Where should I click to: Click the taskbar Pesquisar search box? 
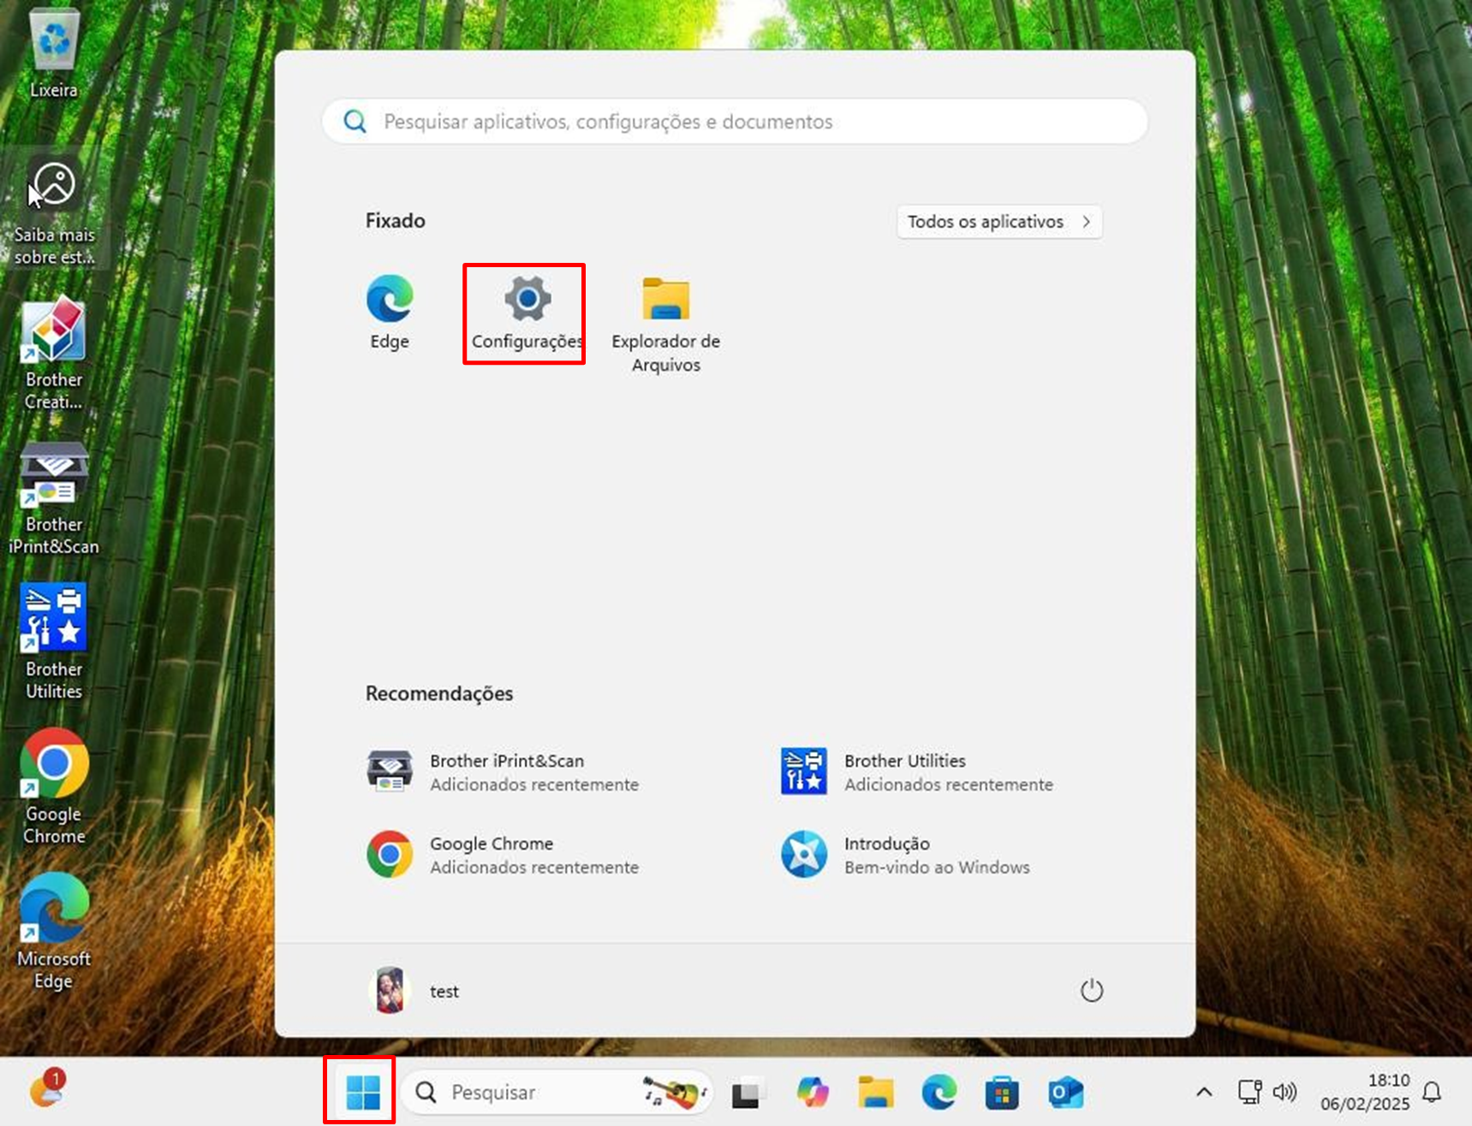[557, 1092]
